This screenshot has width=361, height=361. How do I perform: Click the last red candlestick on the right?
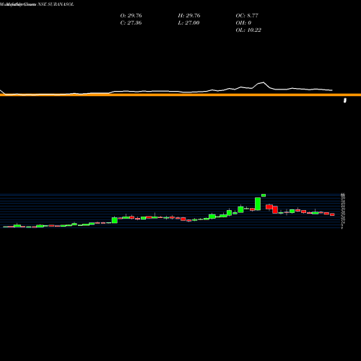tap(332, 214)
